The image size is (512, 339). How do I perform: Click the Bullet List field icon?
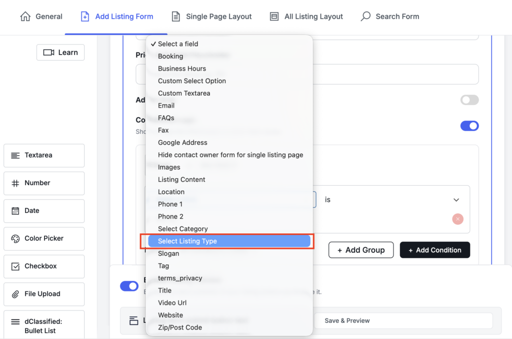15,322
